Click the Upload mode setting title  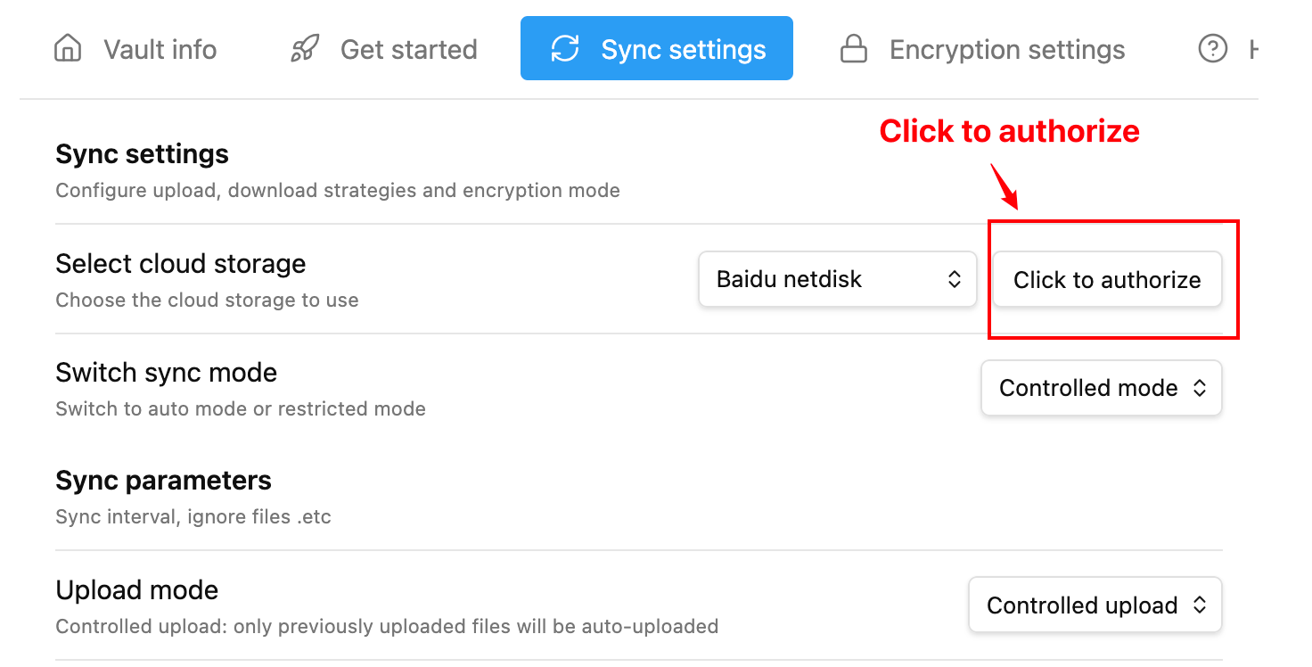pyautogui.click(x=137, y=590)
